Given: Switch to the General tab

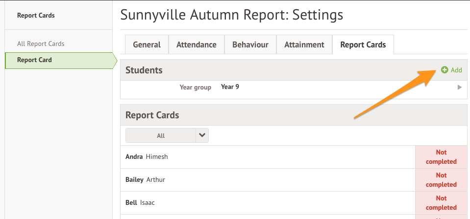Looking at the screenshot, I should tap(147, 44).
